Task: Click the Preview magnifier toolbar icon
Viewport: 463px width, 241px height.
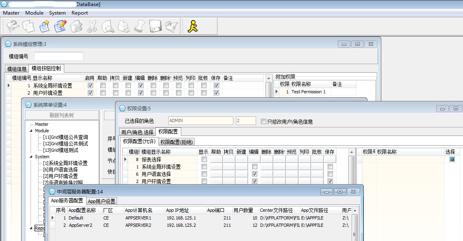Action: point(108,26)
